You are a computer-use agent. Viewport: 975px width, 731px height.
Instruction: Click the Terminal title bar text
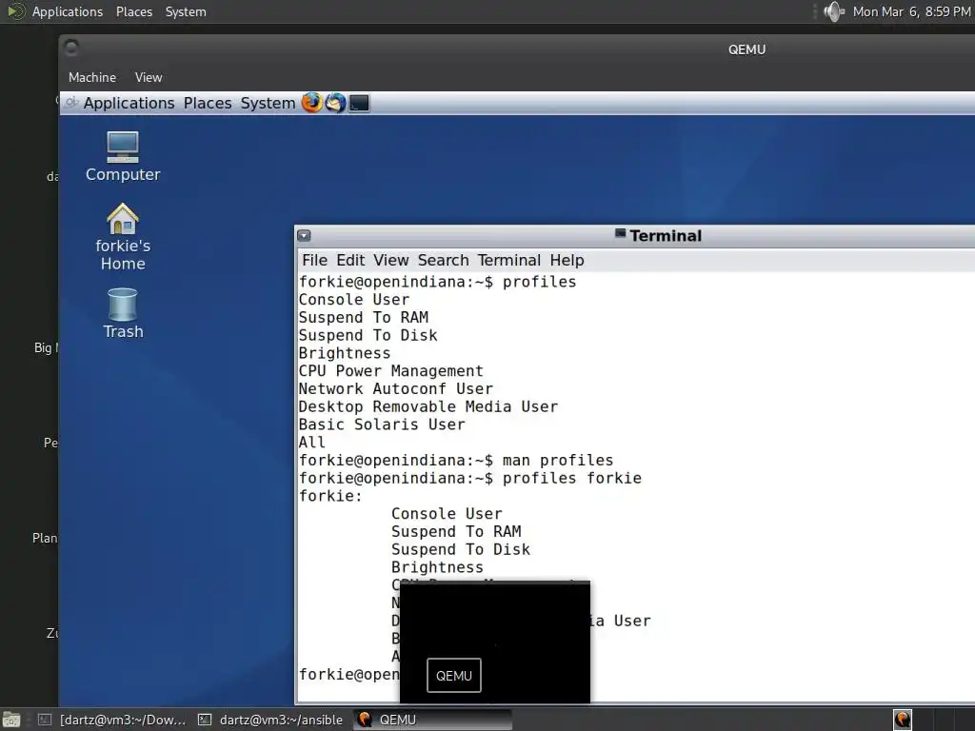(666, 236)
